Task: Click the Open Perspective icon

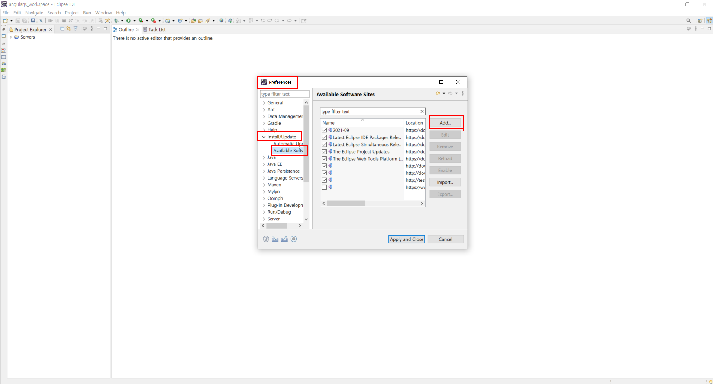Action: click(700, 20)
